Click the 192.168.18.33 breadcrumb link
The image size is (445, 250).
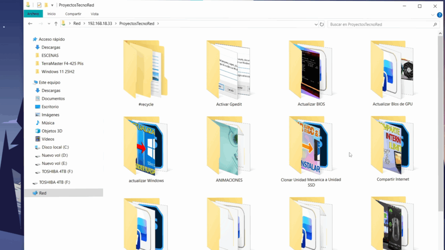99,24
